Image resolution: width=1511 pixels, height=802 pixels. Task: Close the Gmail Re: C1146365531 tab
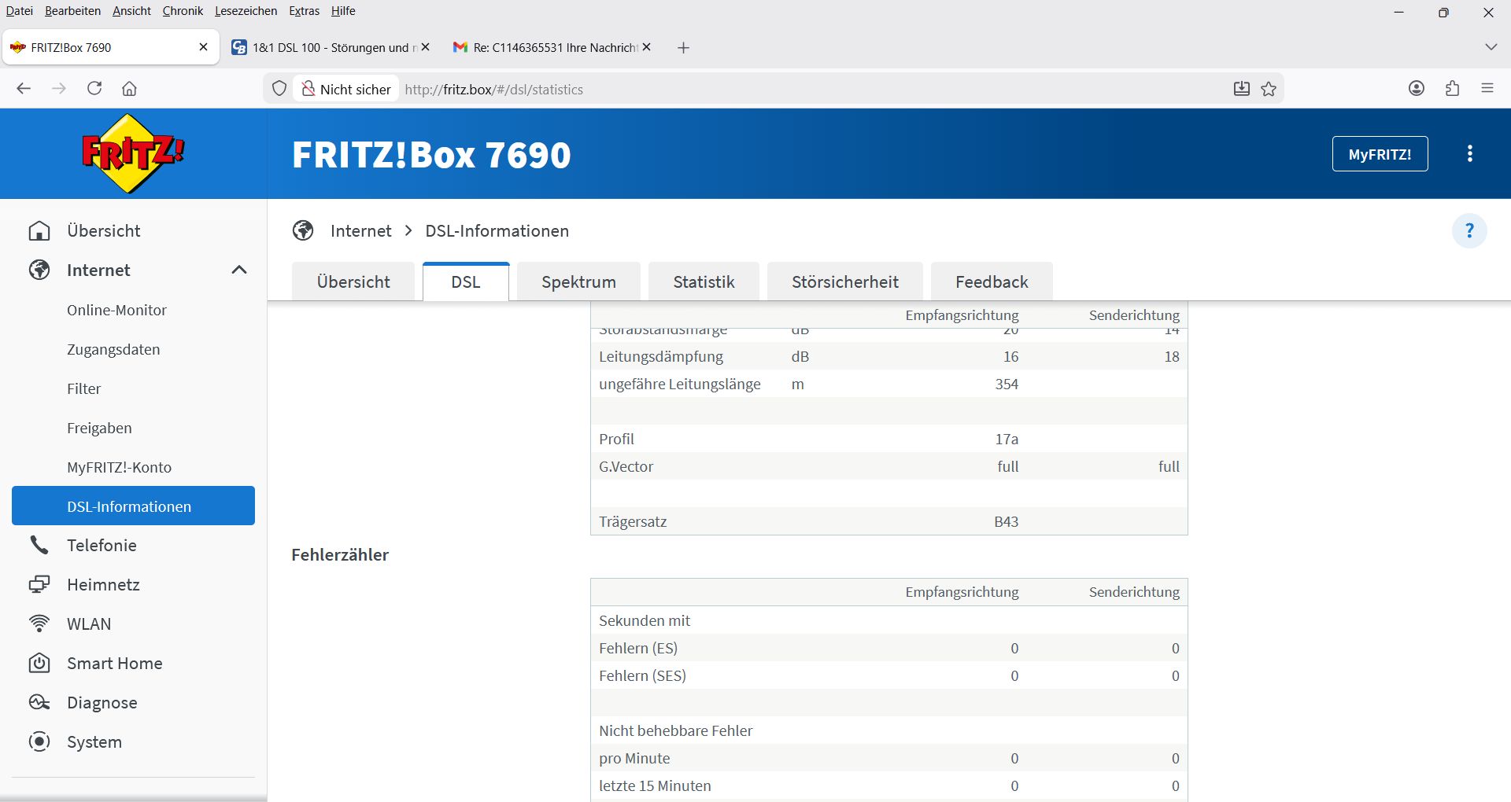646,47
